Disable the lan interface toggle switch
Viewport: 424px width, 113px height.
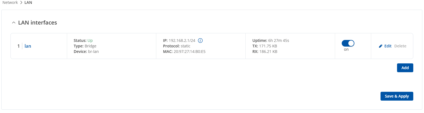point(348,43)
